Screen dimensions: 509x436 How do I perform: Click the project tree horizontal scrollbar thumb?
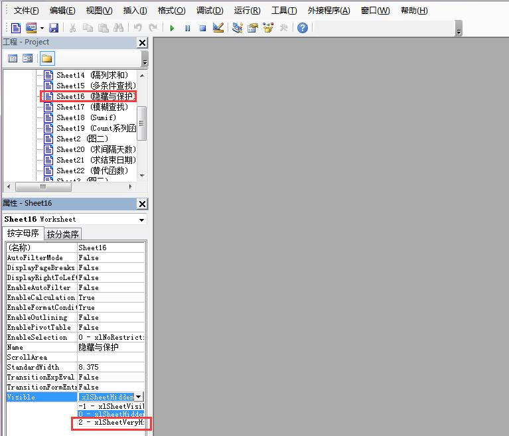pyautogui.click(x=43, y=186)
